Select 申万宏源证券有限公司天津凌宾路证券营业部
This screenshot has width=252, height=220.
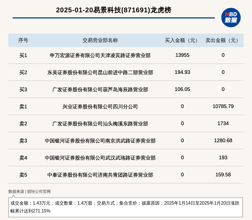click(x=100, y=55)
